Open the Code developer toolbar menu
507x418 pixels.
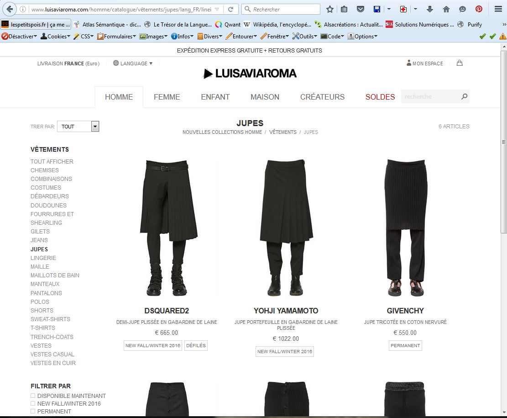[x=332, y=36]
